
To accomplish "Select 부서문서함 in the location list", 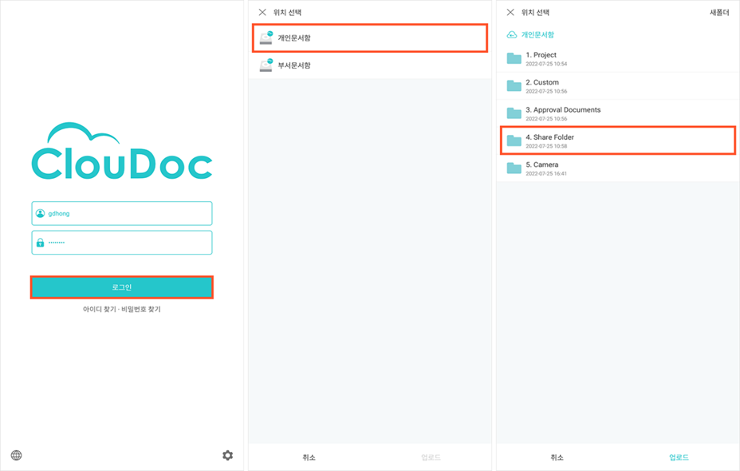I will 370,65.
